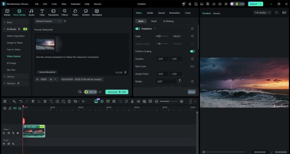Viewport: 290px width, 154px height.
Task: Open the Export dropdown arrow
Action: pyautogui.click(x=261, y=4)
